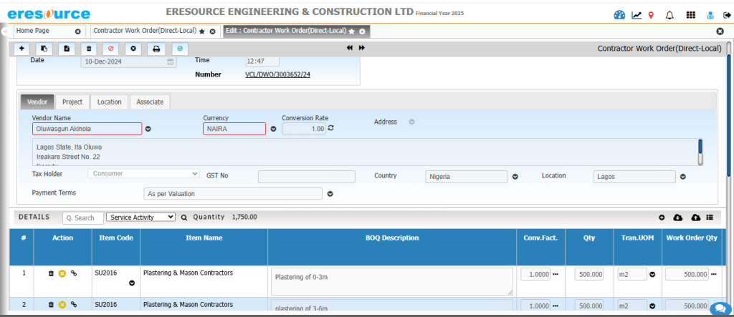Click the GST No input field
734x317 pixels.
tap(307, 177)
